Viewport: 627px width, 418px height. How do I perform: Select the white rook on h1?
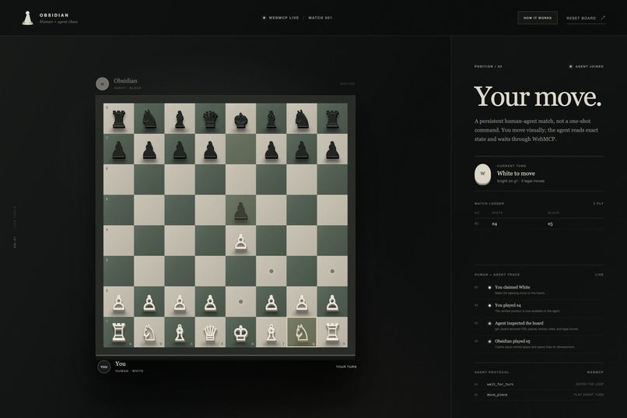coord(332,332)
